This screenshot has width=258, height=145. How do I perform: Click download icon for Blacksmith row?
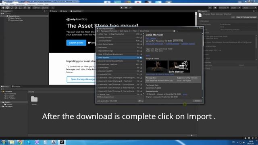tap(141, 48)
